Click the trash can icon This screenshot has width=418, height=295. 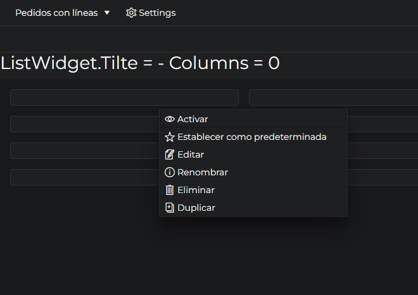point(169,190)
